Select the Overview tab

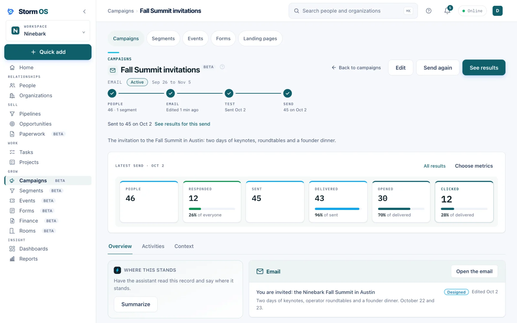pos(120,246)
